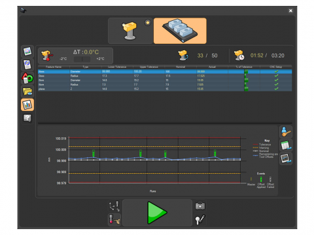Open the question mark help icon
This screenshot has height=235, width=314.
(27, 118)
